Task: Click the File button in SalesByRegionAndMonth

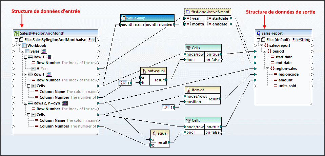Action: tap(92, 40)
